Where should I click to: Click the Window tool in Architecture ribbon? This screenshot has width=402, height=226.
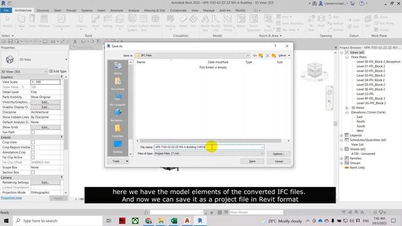pos(44,21)
